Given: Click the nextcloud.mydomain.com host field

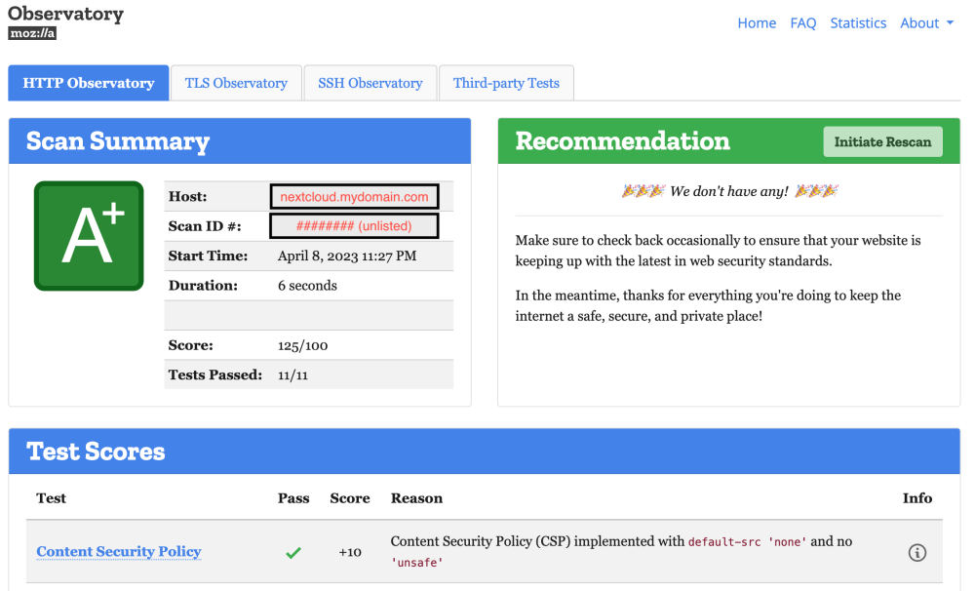Looking at the screenshot, I should pos(355,197).
